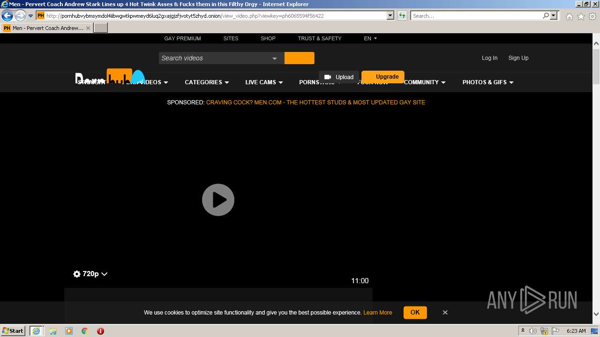Click the magnifier icon in IE search box
Screen dimensions: 600x337
(546, 15)
